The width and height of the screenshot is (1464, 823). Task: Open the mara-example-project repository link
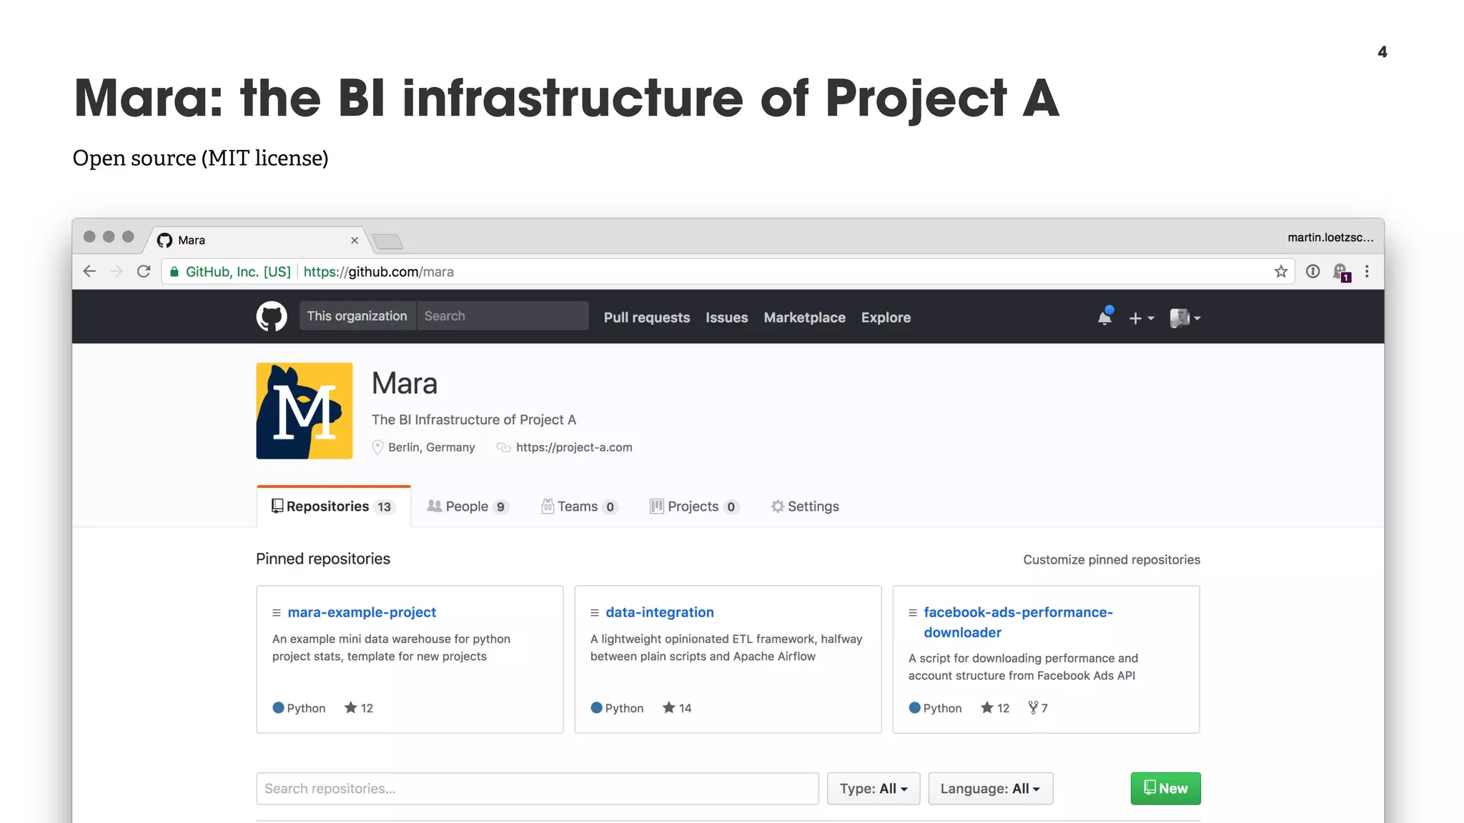point(362,612)
